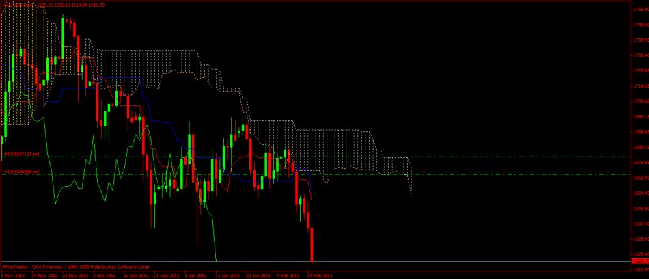649x279 pixels.
Task: Click the 1722.65 price scale label
Action: click(639, 70)
